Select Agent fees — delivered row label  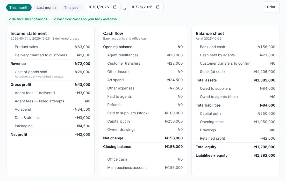[35, 93]
